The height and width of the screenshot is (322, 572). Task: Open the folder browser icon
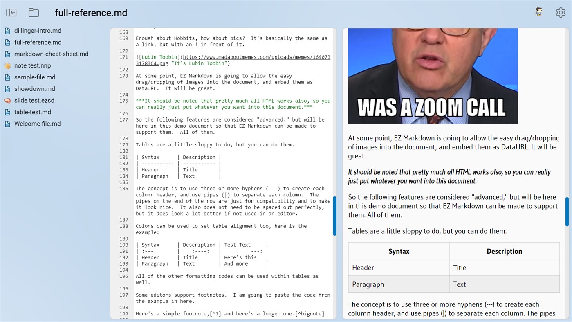pos(34,12)
